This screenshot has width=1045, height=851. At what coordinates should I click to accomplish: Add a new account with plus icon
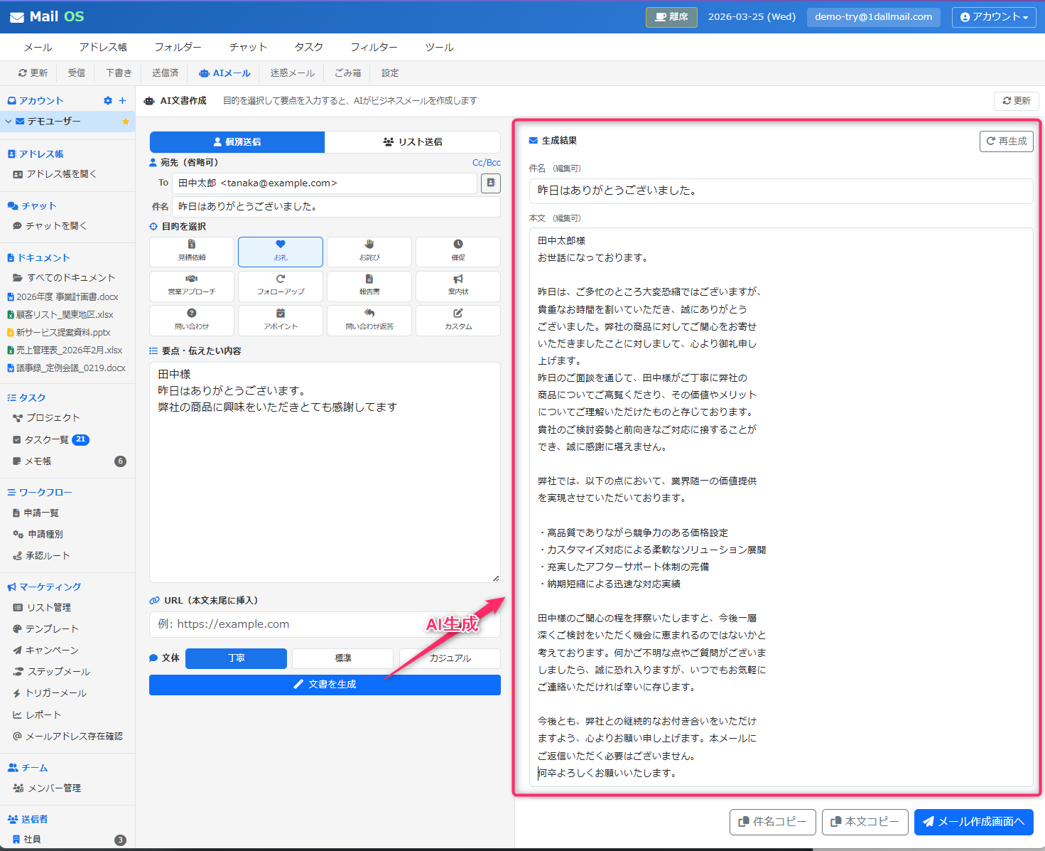pos(122,101)
